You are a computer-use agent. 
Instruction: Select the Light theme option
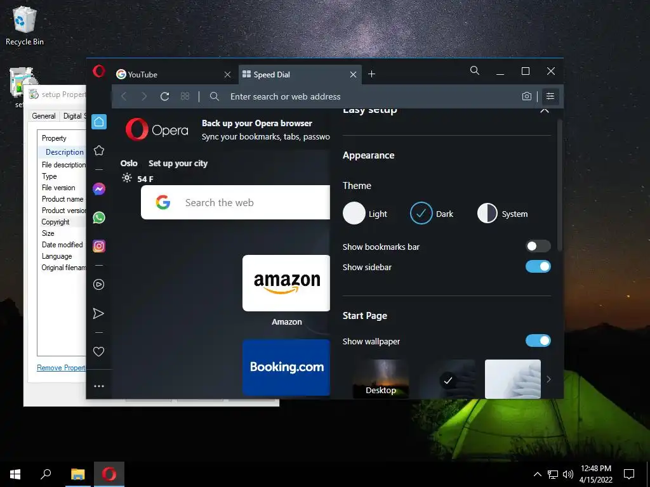tap(365, 213)
